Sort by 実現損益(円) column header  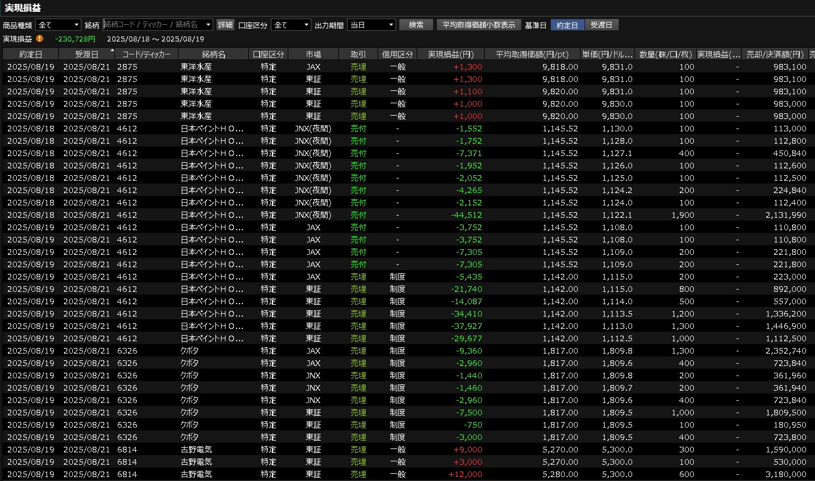pyautogui.click(x=450, y=54)
